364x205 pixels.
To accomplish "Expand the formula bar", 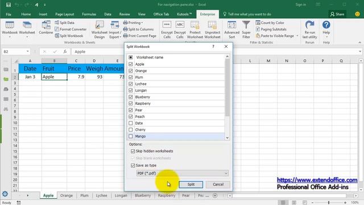I will (x=360, y=51).
